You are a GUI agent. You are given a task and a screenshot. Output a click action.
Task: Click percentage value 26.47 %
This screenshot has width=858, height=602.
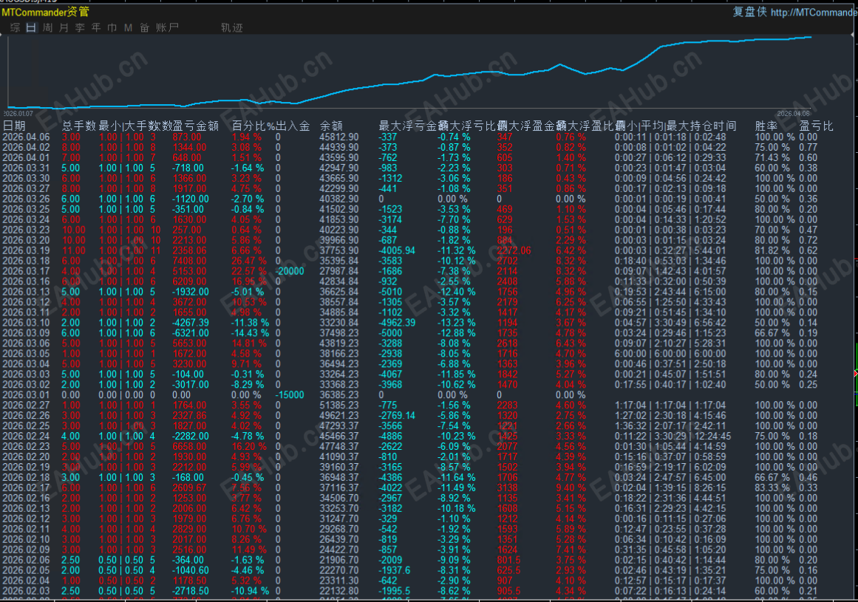(249, 261)
